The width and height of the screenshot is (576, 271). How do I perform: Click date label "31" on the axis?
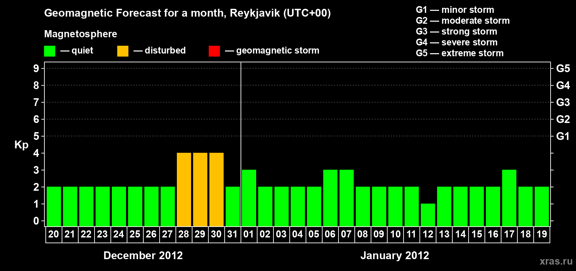click(x=232, y=234)
